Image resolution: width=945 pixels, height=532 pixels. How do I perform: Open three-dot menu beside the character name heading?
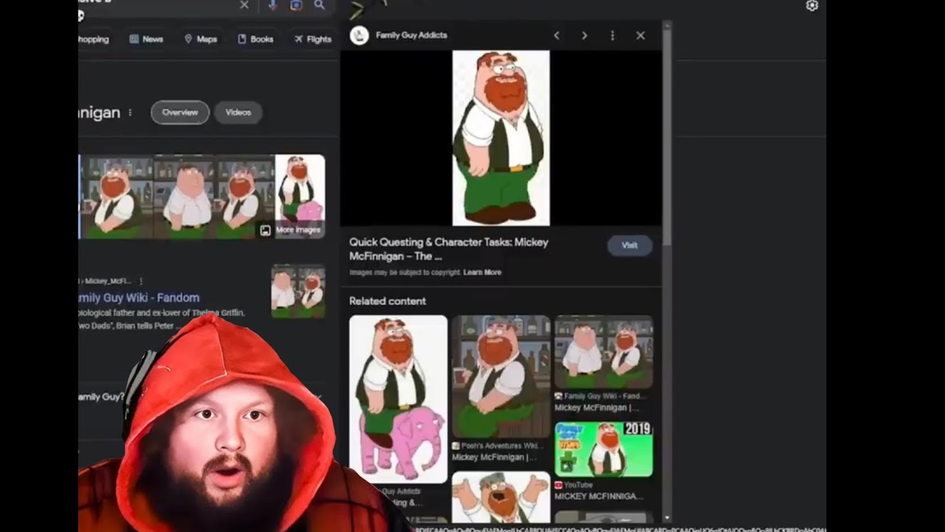click(130, 112)
